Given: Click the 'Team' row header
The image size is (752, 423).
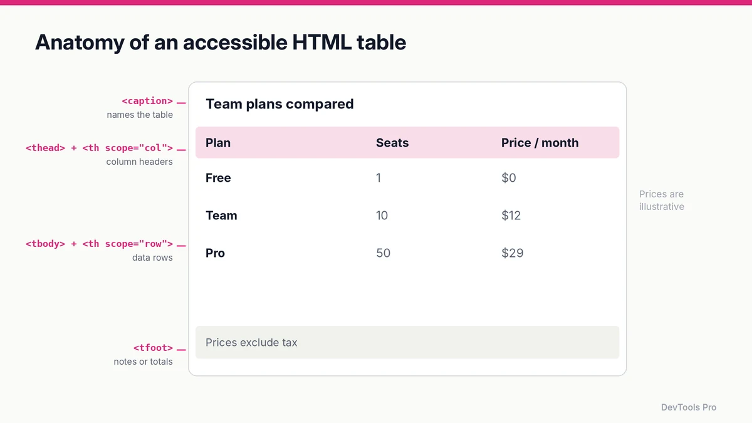Looking at the screenshot, I should click(x=221, y=216).
